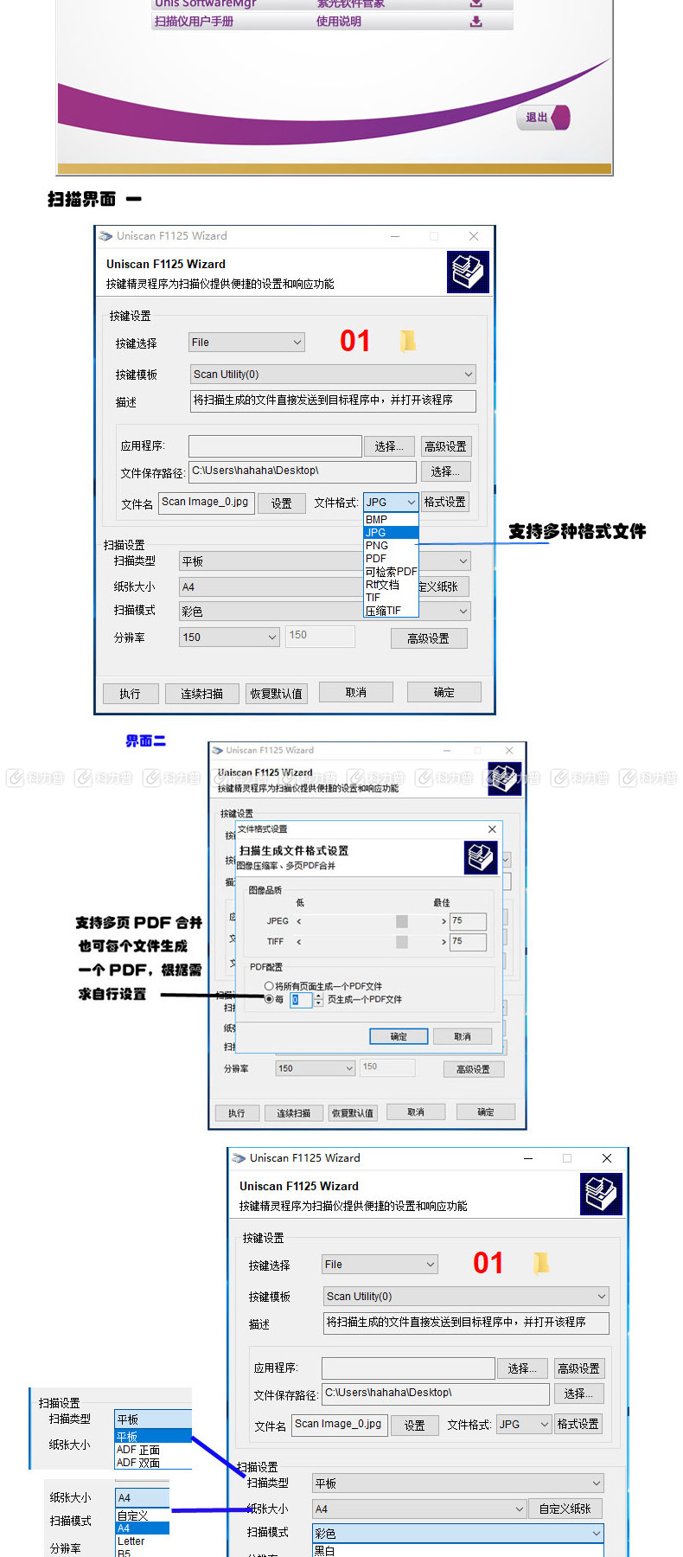Choose BMP from the open file format list
Image resolution: width=683 pixels, height=1557 pixels.
(391, 520)
